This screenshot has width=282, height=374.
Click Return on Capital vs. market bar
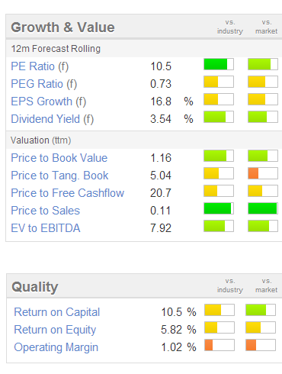tap(261, 310)
